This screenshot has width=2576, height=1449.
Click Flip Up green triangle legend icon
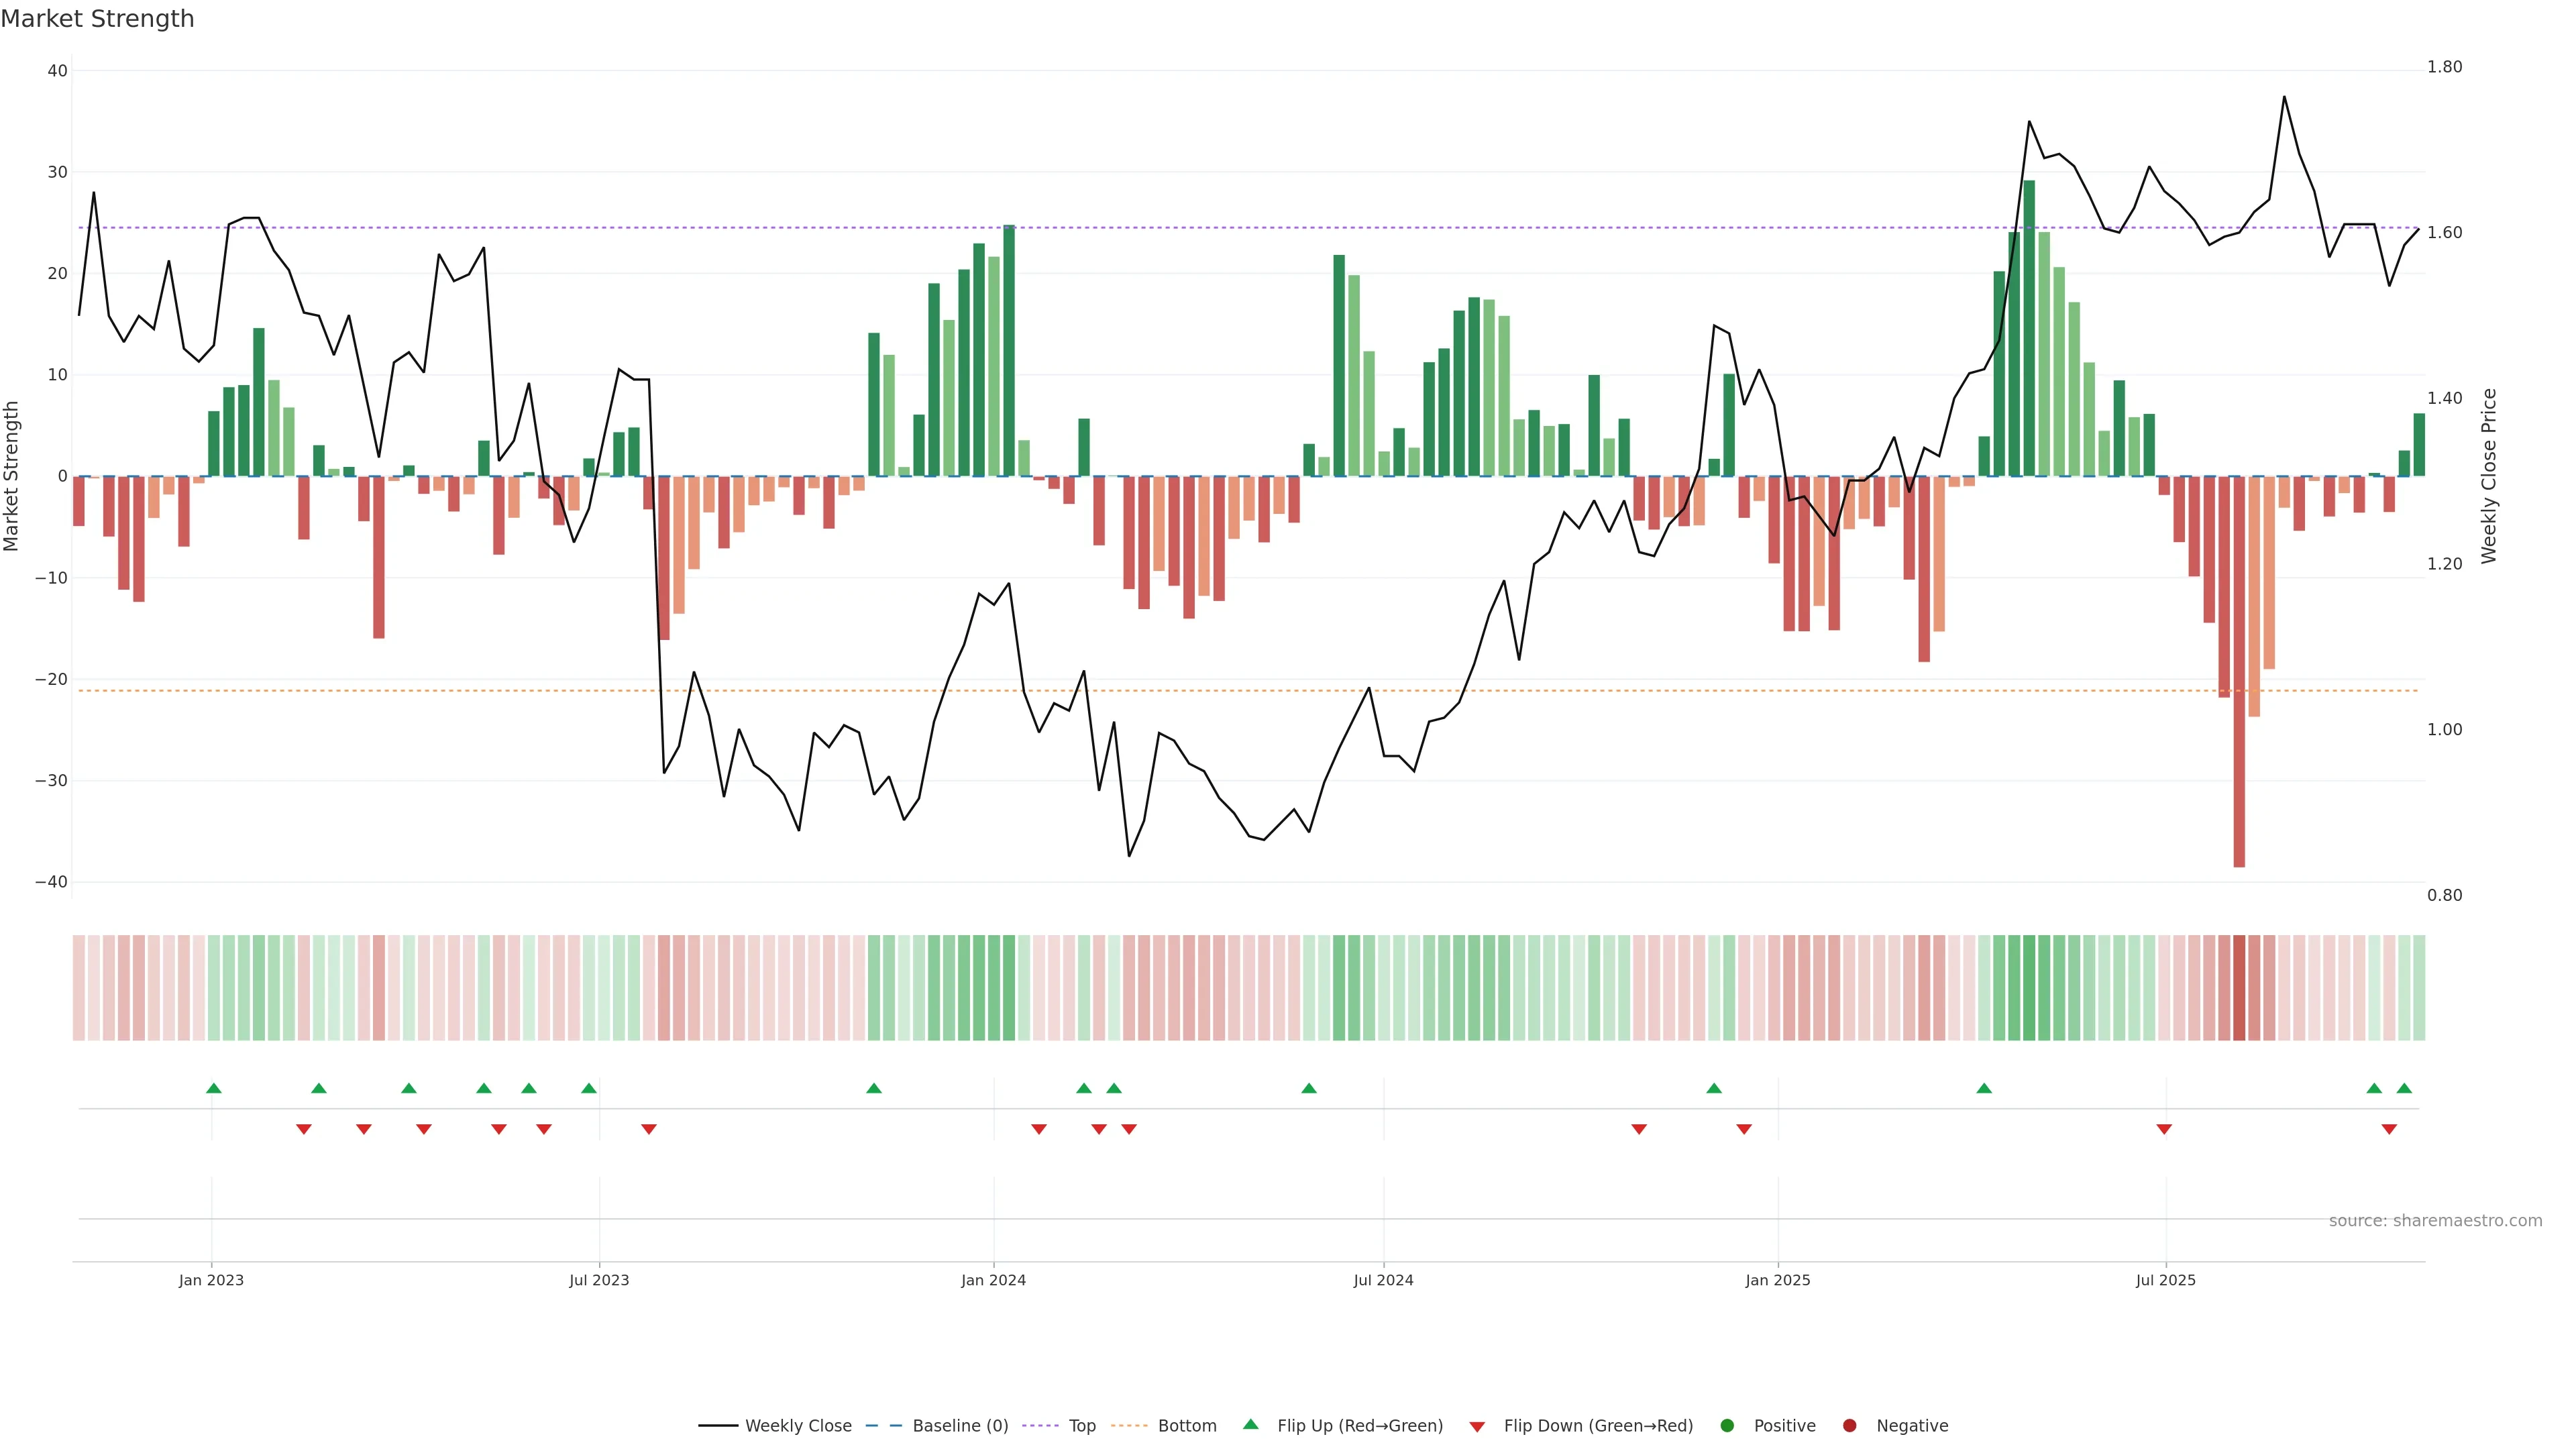click(x=1250, y=1424)
